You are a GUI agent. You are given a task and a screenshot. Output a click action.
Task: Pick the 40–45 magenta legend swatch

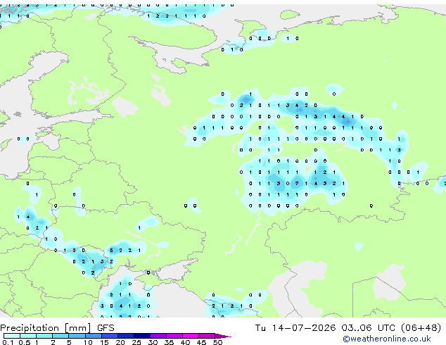pyautogui.click(x=191, y=336)
